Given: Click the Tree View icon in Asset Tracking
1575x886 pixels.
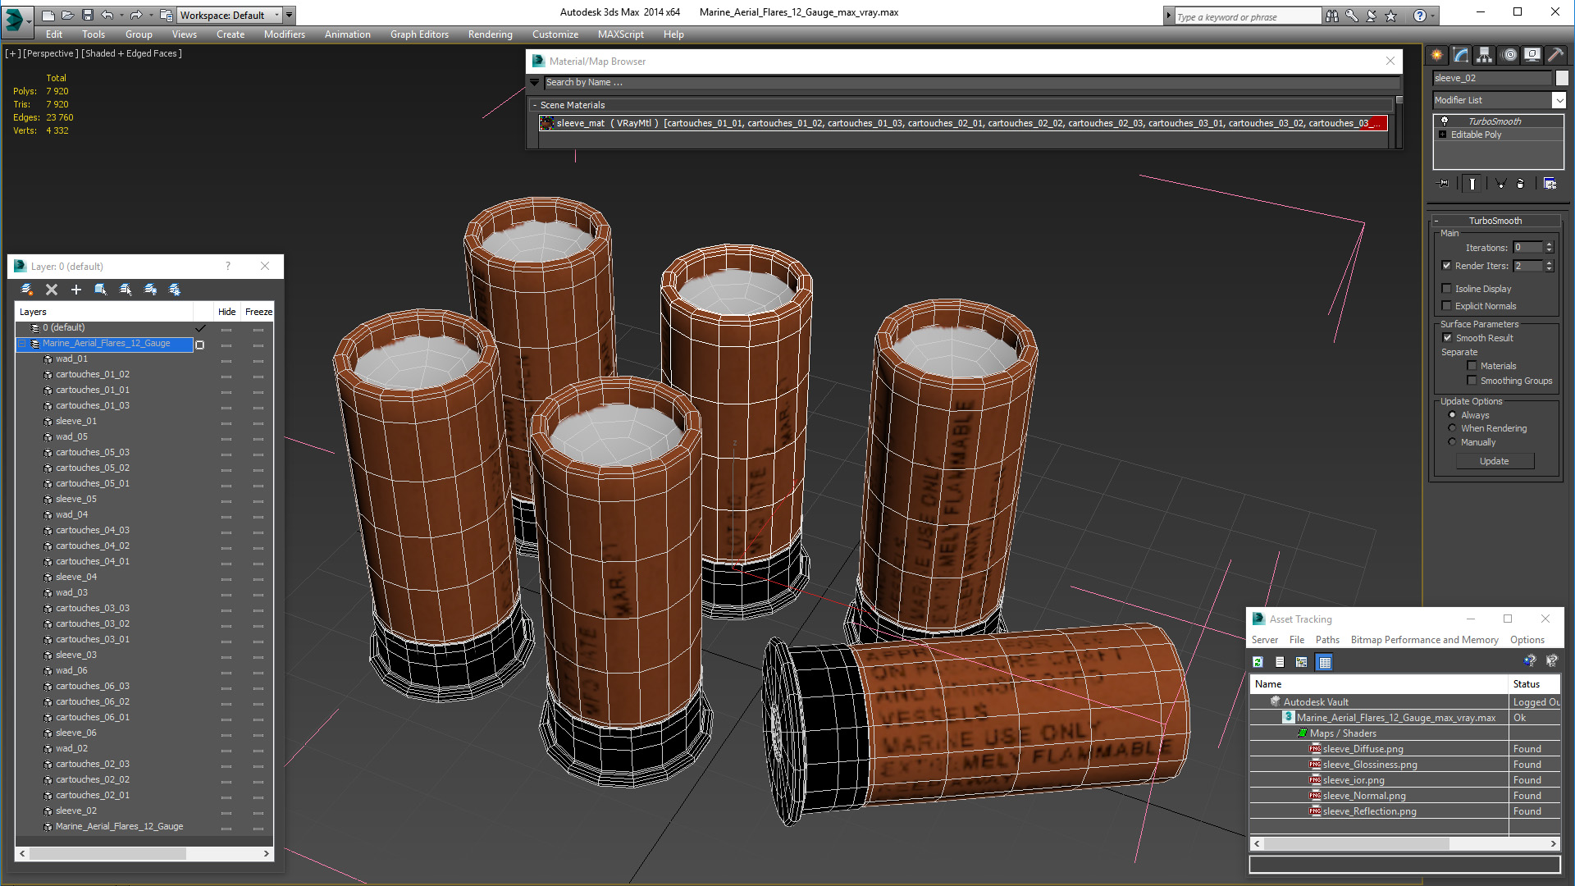Looking at the screenshot, I should click(1302, 662).
